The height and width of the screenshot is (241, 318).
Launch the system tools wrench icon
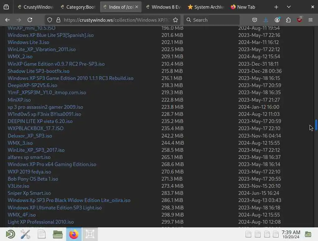[25, 234]
